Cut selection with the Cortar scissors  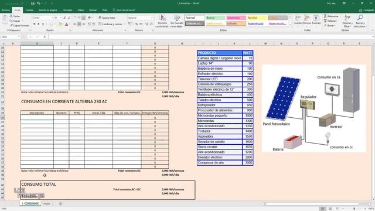pos(15,16)
